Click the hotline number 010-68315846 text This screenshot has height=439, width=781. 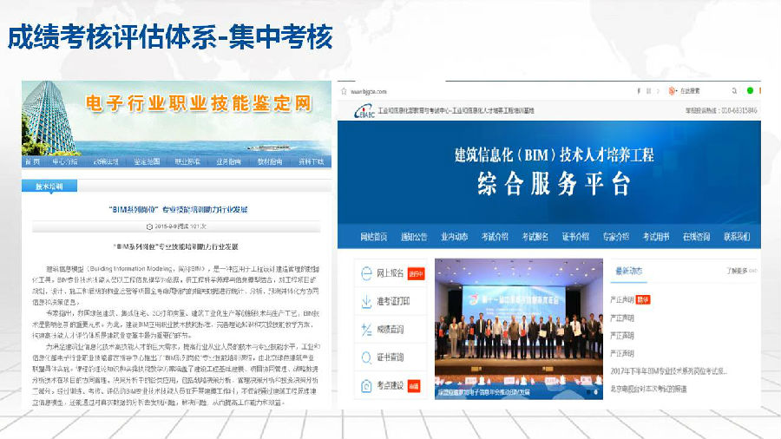739,110
